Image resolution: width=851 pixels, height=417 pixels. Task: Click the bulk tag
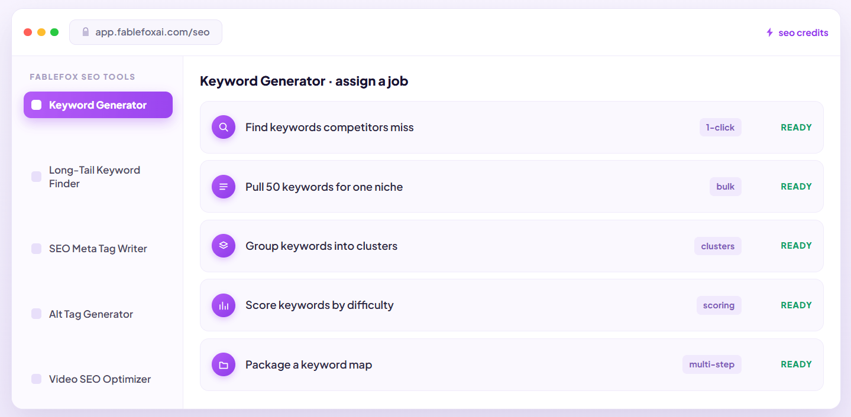coord(726,187)
